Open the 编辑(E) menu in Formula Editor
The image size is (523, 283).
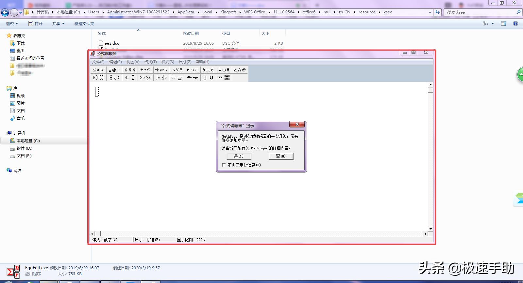[115, 62]
